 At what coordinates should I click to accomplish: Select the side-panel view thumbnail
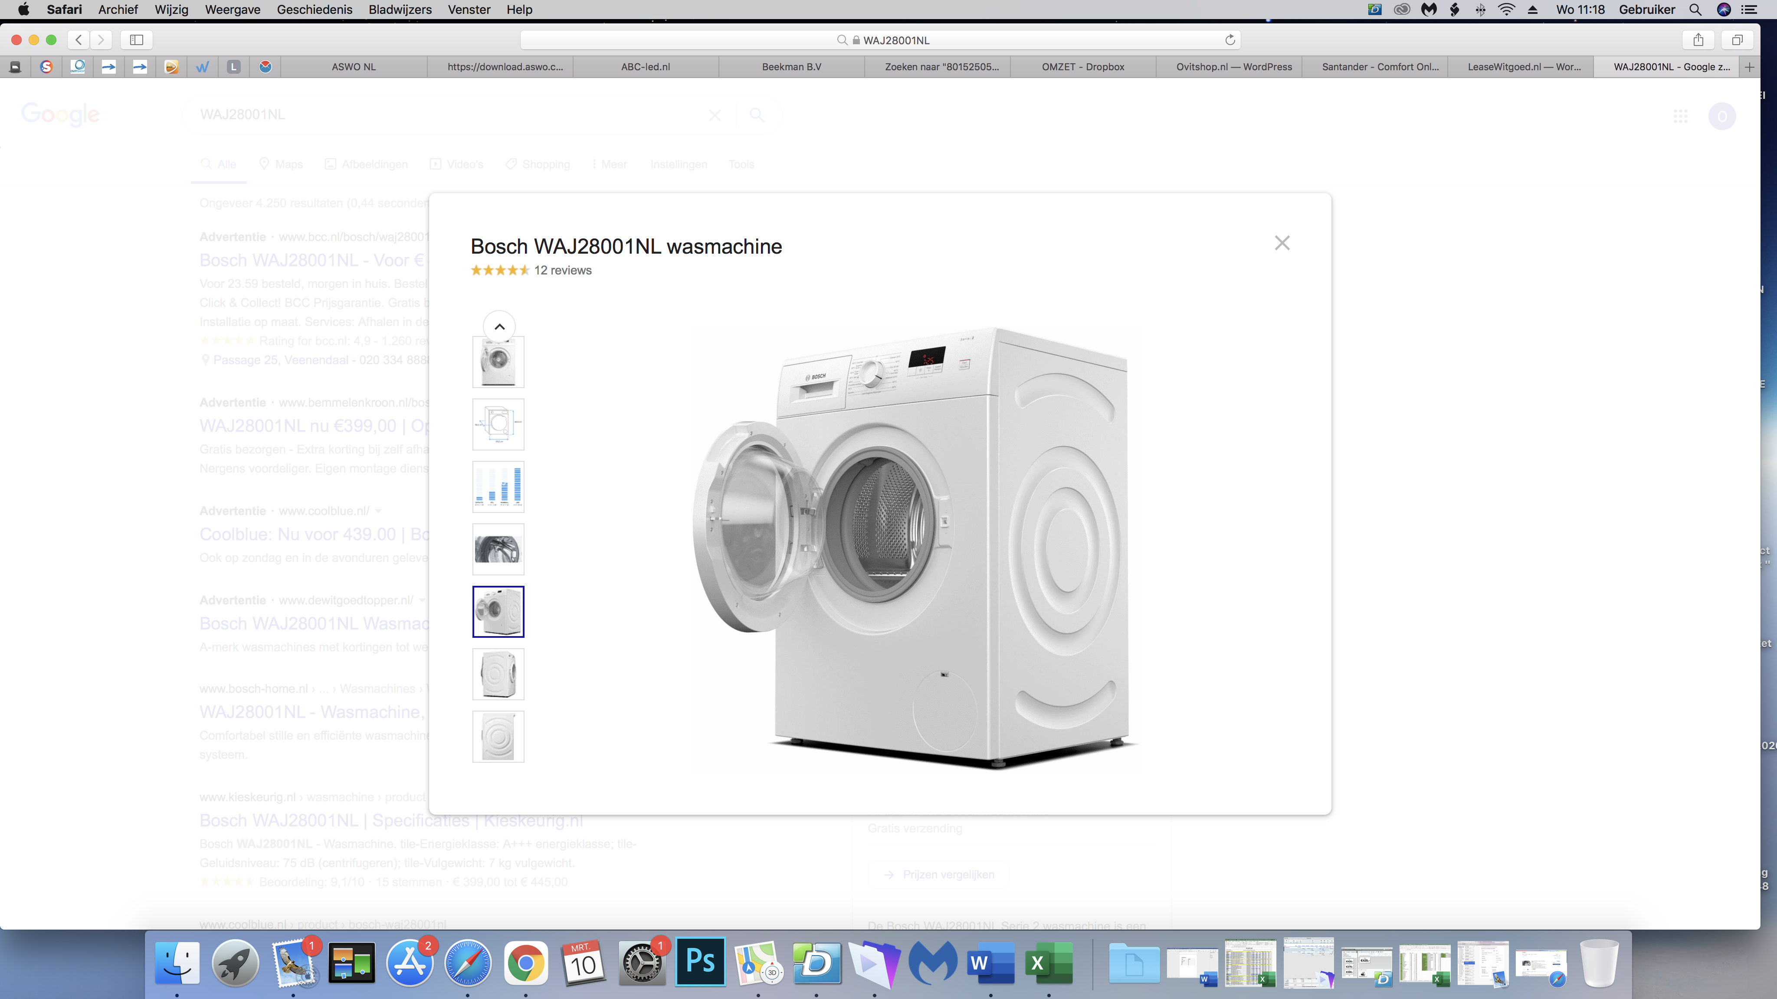point(498,736)
